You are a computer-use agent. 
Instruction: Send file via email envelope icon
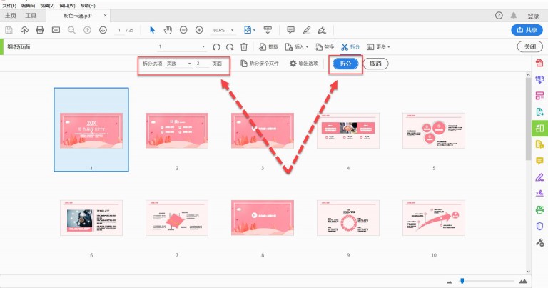pyautogui.click(x=56, y=30)
